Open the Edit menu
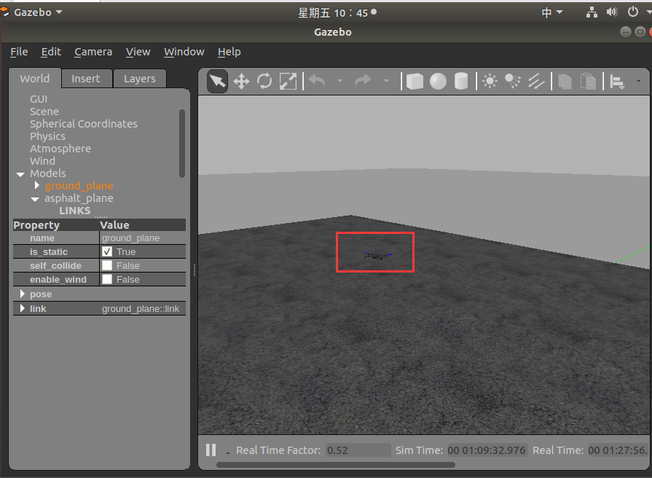 (x=51, y=52)
